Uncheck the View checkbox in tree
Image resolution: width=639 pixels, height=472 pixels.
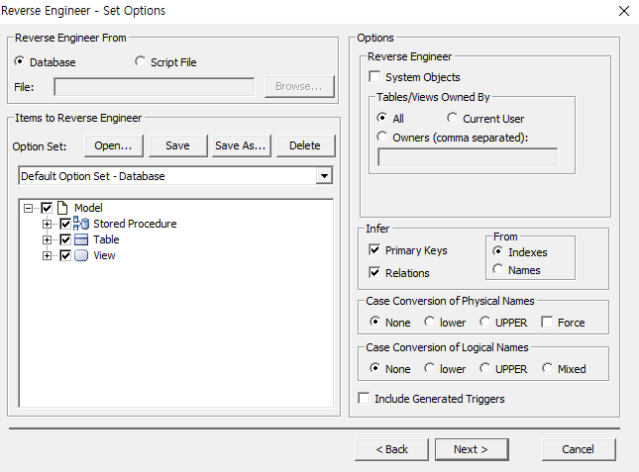tap(65, 255)
